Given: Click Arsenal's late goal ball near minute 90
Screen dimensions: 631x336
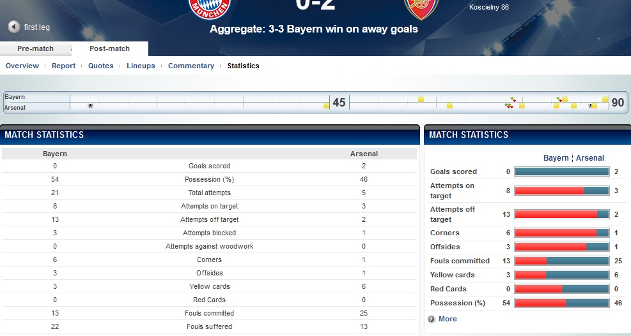Looking at the screenshot, I should pos(590,105).
